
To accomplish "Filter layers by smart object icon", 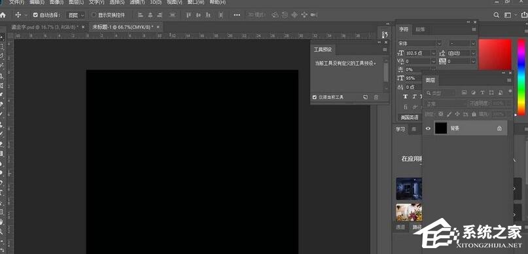I will click(501, 93).
